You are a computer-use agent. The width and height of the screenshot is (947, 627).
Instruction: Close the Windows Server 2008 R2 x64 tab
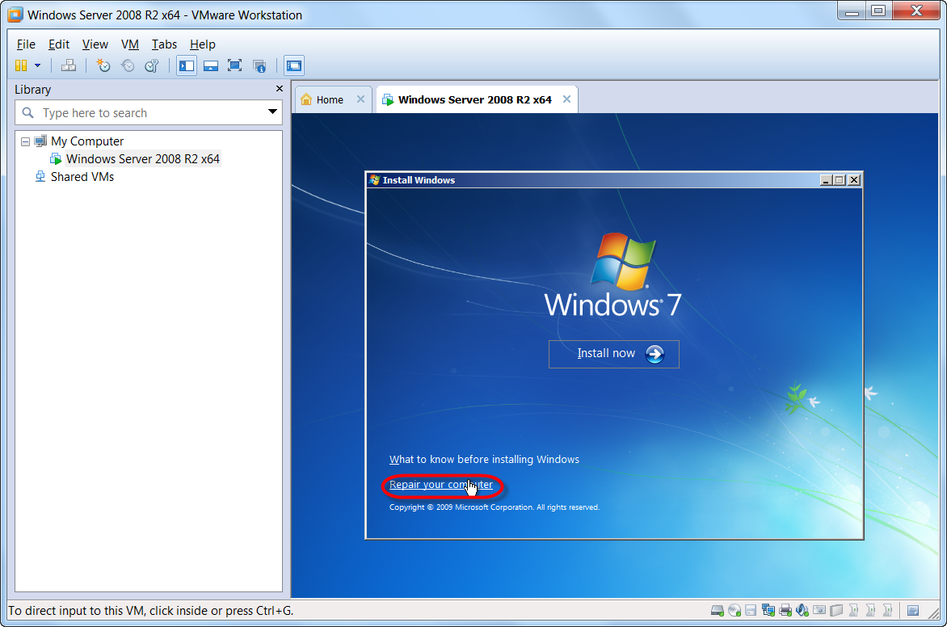(566, 99)
